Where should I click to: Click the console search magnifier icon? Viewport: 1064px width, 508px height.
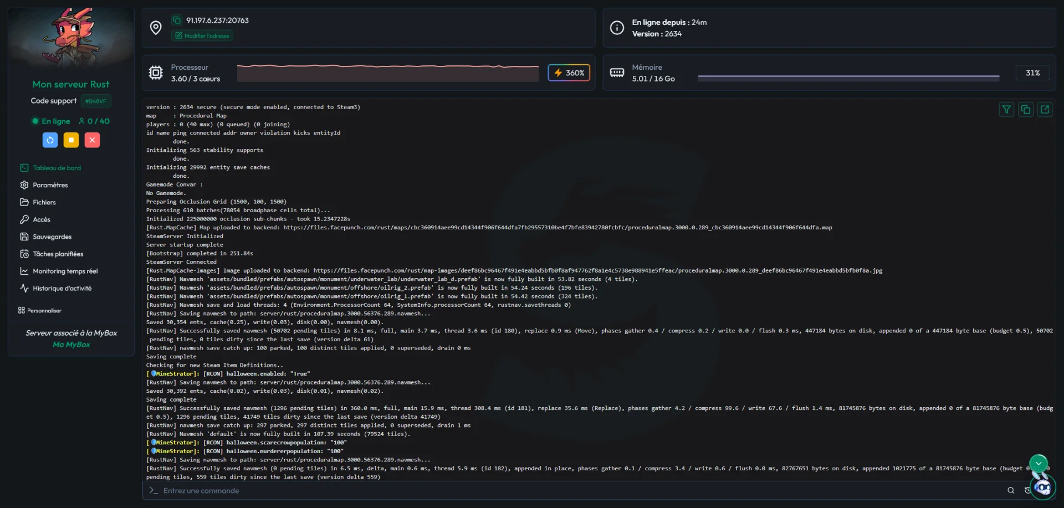pyautogui.click(x=1011, y=490)
